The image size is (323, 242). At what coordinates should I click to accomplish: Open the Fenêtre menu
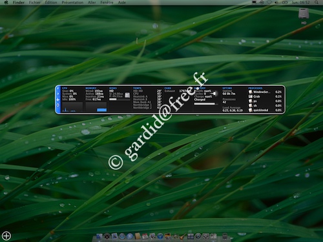coord(107,3)
